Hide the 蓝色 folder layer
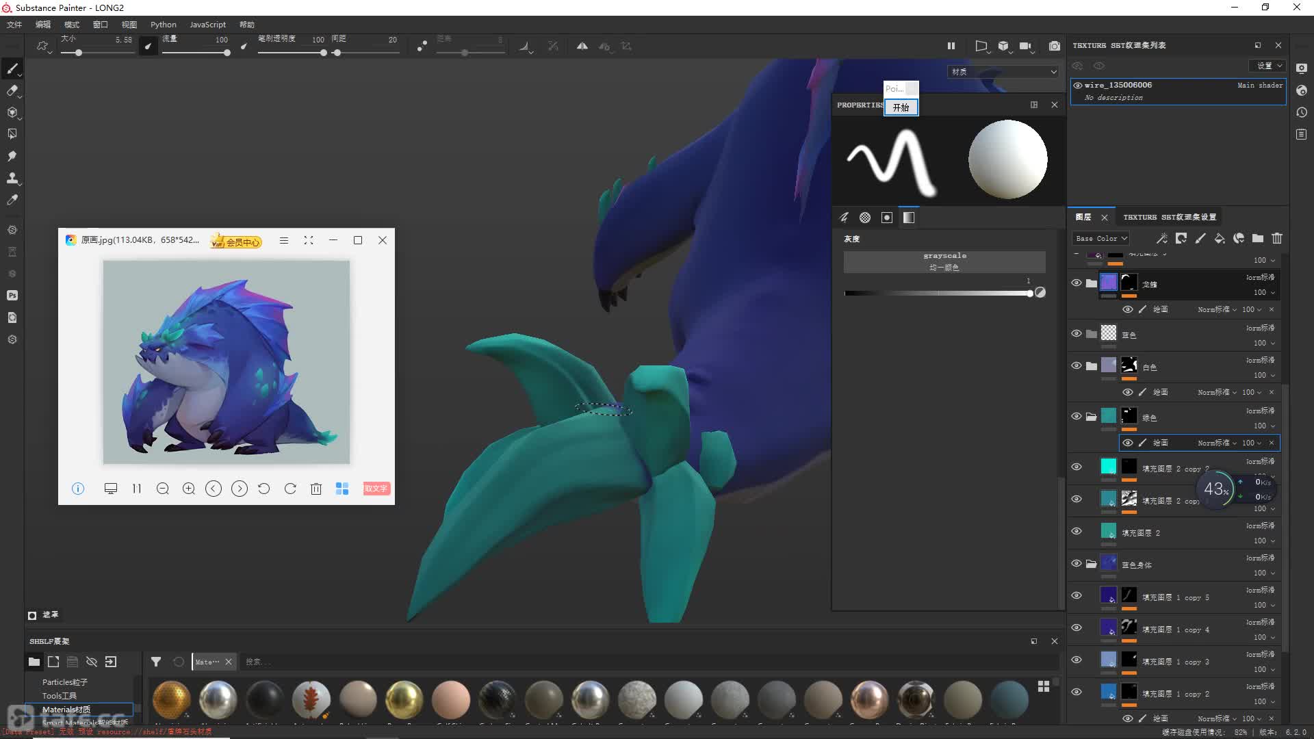Screen dimensions: 1314x739 (x=1077, y=333)
